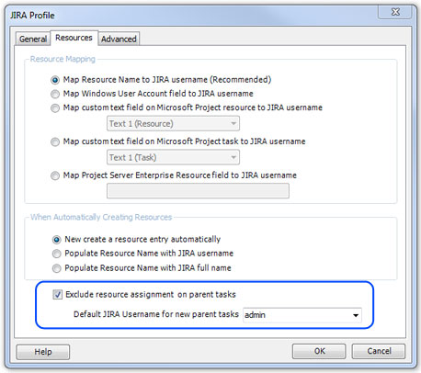Select custom text field on task option
This screenshot has height=373, width=421.
pos(55,141)
